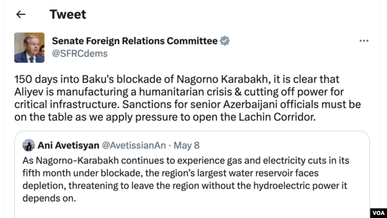Open the @SFRCdems handle
This screenshot has height=218, width=387.
pos(80,54)
